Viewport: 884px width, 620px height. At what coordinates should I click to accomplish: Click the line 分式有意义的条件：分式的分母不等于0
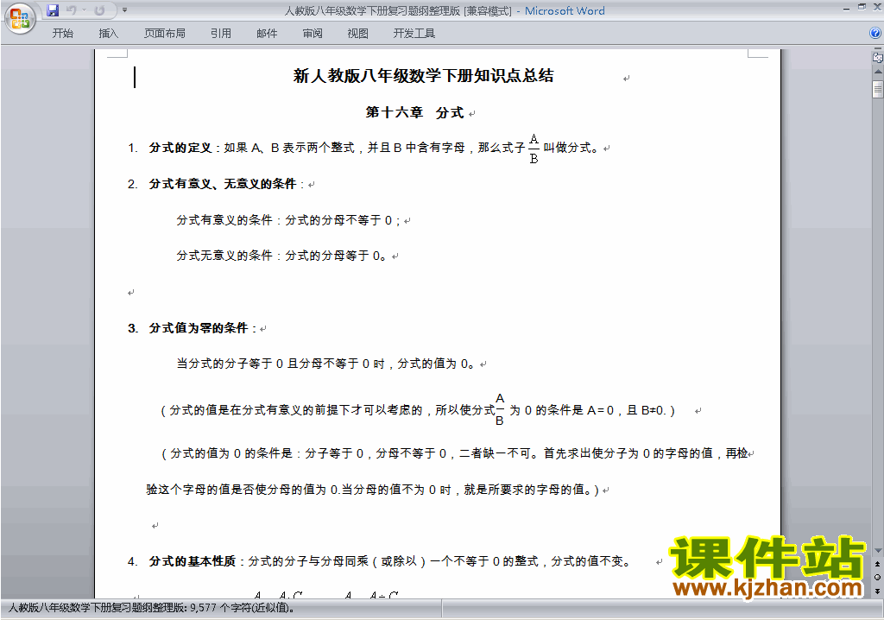[x=288, y=220]
